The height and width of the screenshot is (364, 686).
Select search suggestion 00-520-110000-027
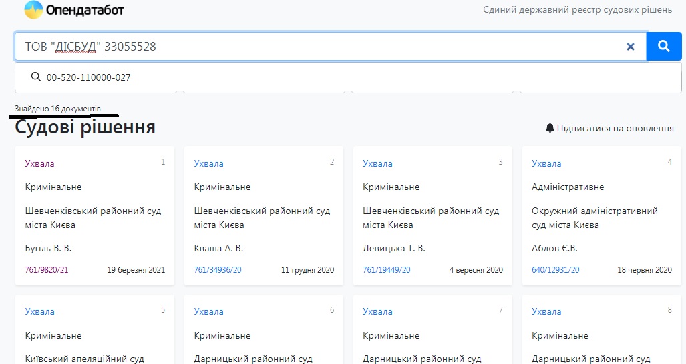(89, 77)
